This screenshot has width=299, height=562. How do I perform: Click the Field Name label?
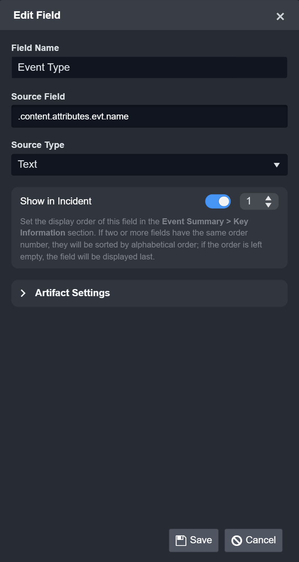click(35, 48)
